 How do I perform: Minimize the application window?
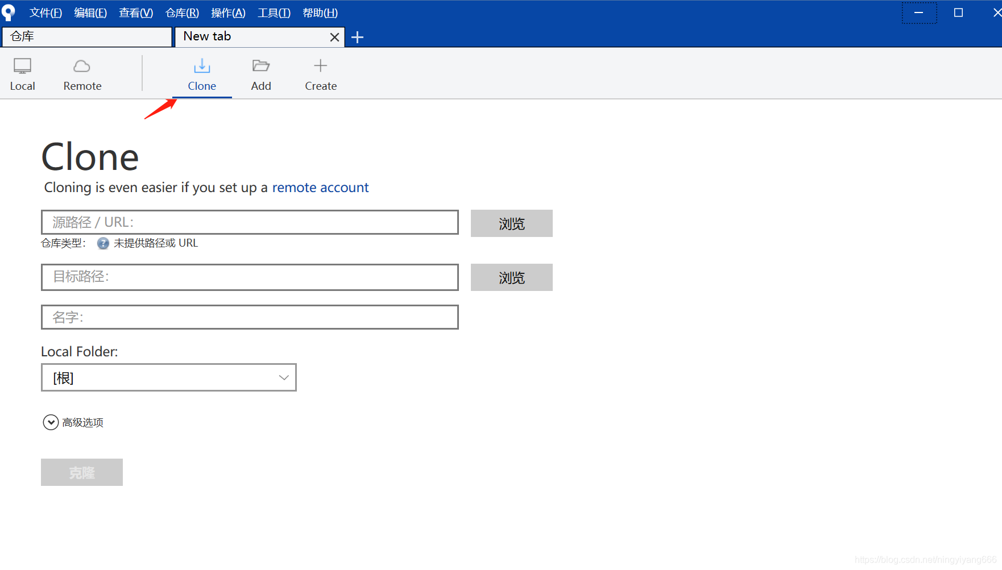(x=919, y=13)
